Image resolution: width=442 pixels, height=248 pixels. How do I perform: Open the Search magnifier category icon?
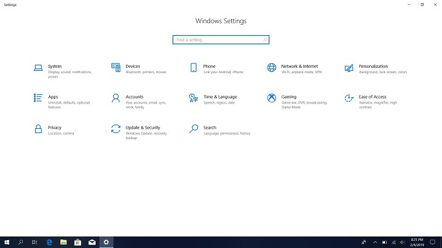click(x=194, y=129)
